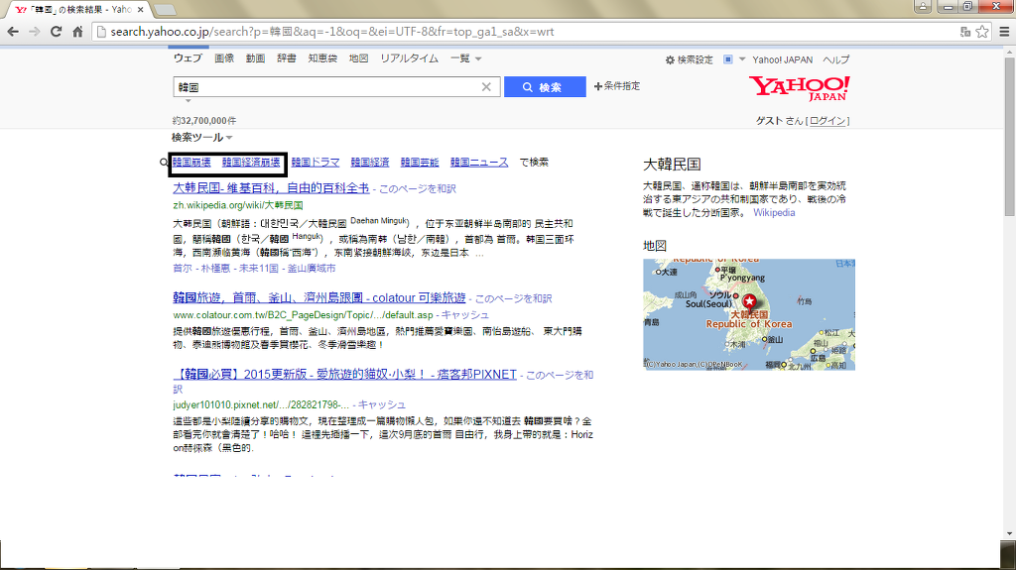This screenshot has height=570, width=1016.
Task: Click the scrollbar up arrow
Action: (1009, 53)
